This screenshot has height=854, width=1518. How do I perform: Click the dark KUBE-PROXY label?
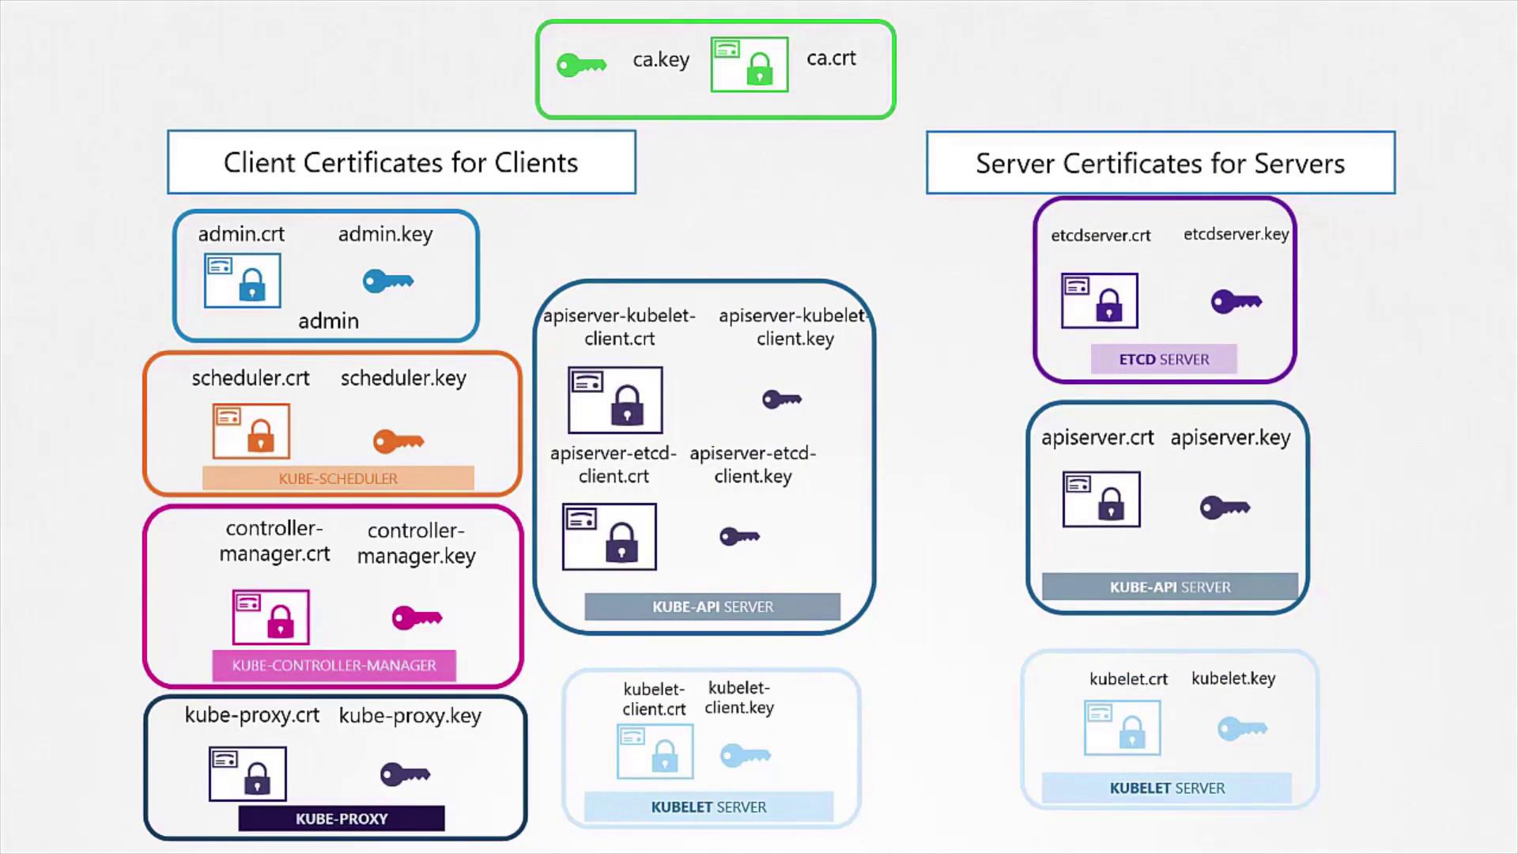pyautogui.click(x=342, y=819)
